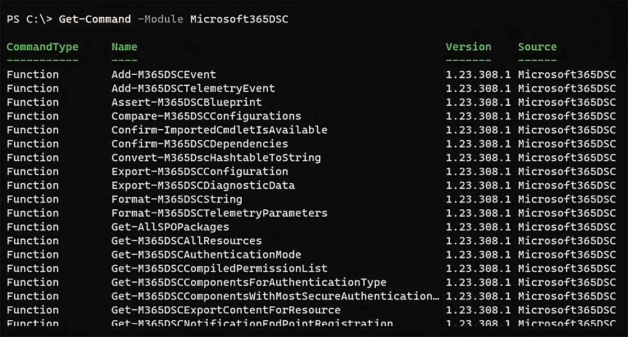Click the Source column header
The image size is (628, 337).
537,47
